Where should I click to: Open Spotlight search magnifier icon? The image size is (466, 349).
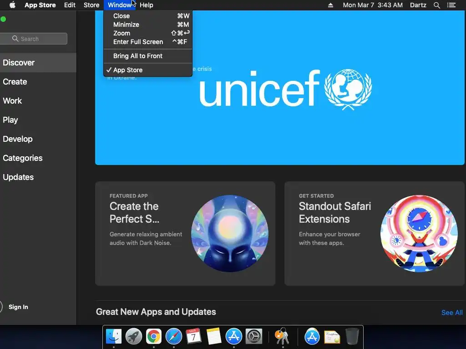click(x=436, y=5)
